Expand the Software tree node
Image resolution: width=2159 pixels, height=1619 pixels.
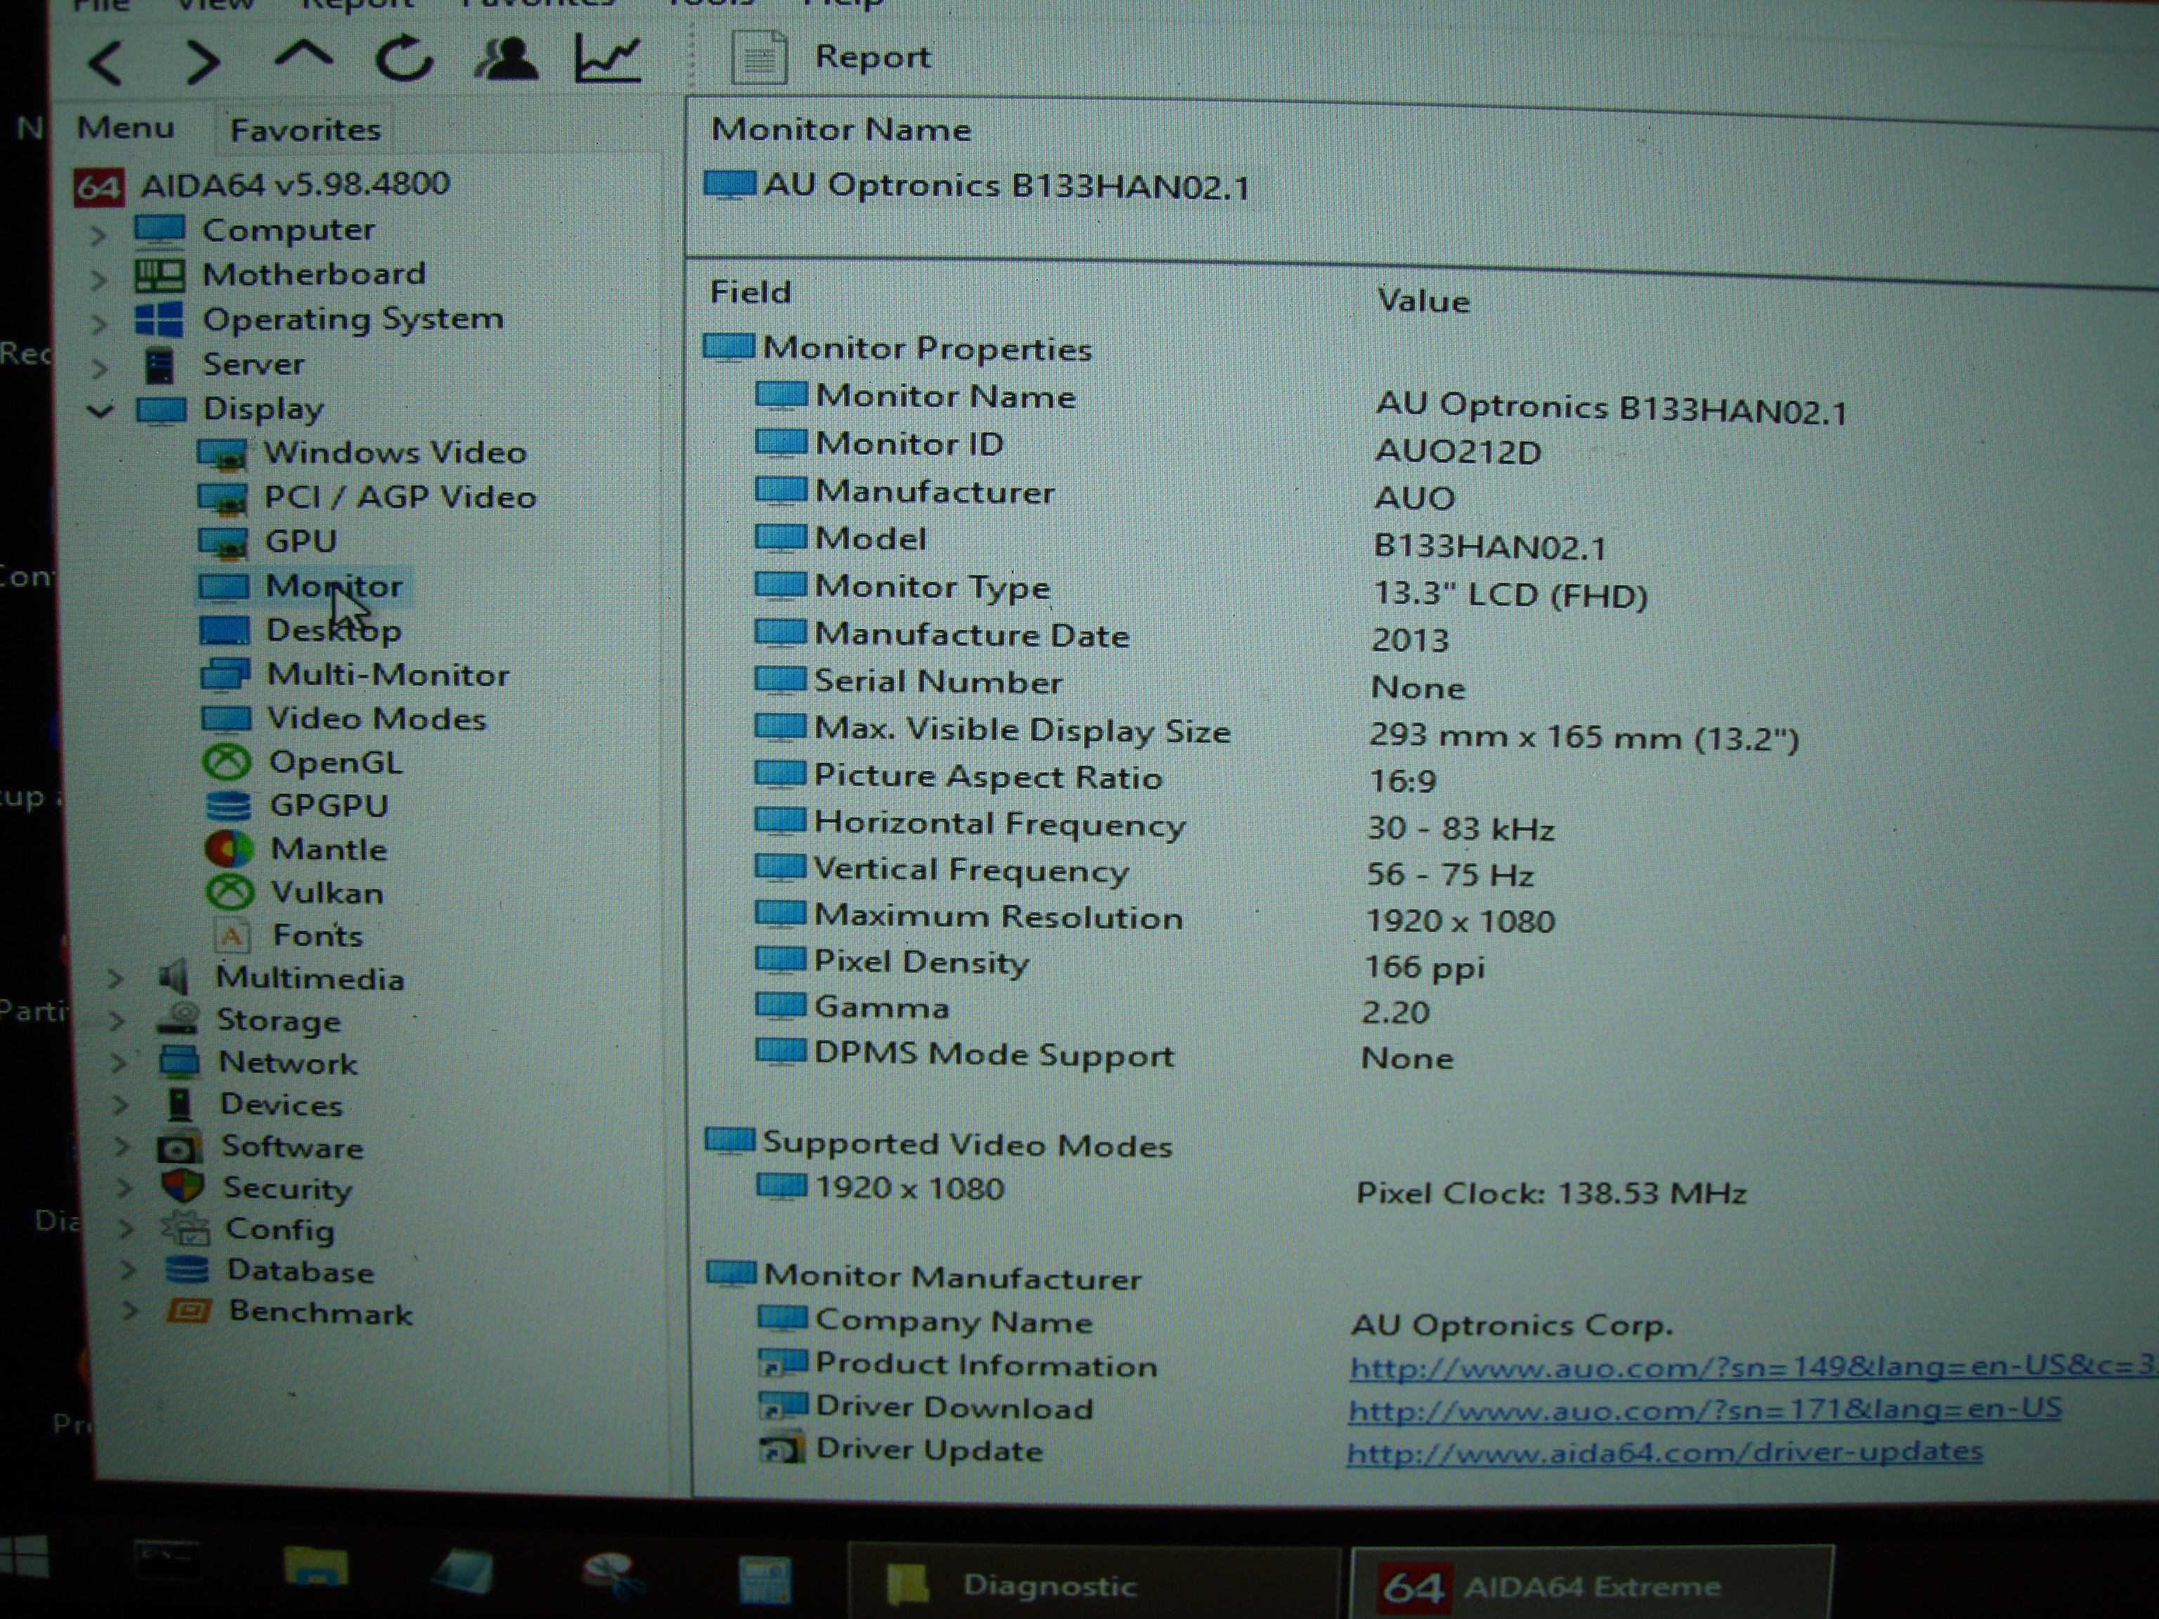click(x=123, y=1147)
